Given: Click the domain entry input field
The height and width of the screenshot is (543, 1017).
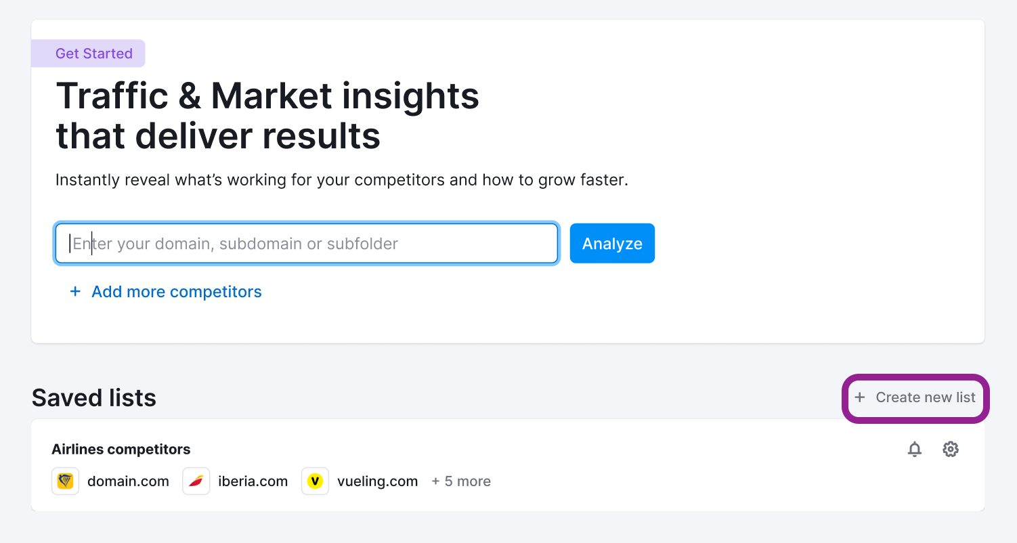Looking at the screenshot, I should [306, 243].
